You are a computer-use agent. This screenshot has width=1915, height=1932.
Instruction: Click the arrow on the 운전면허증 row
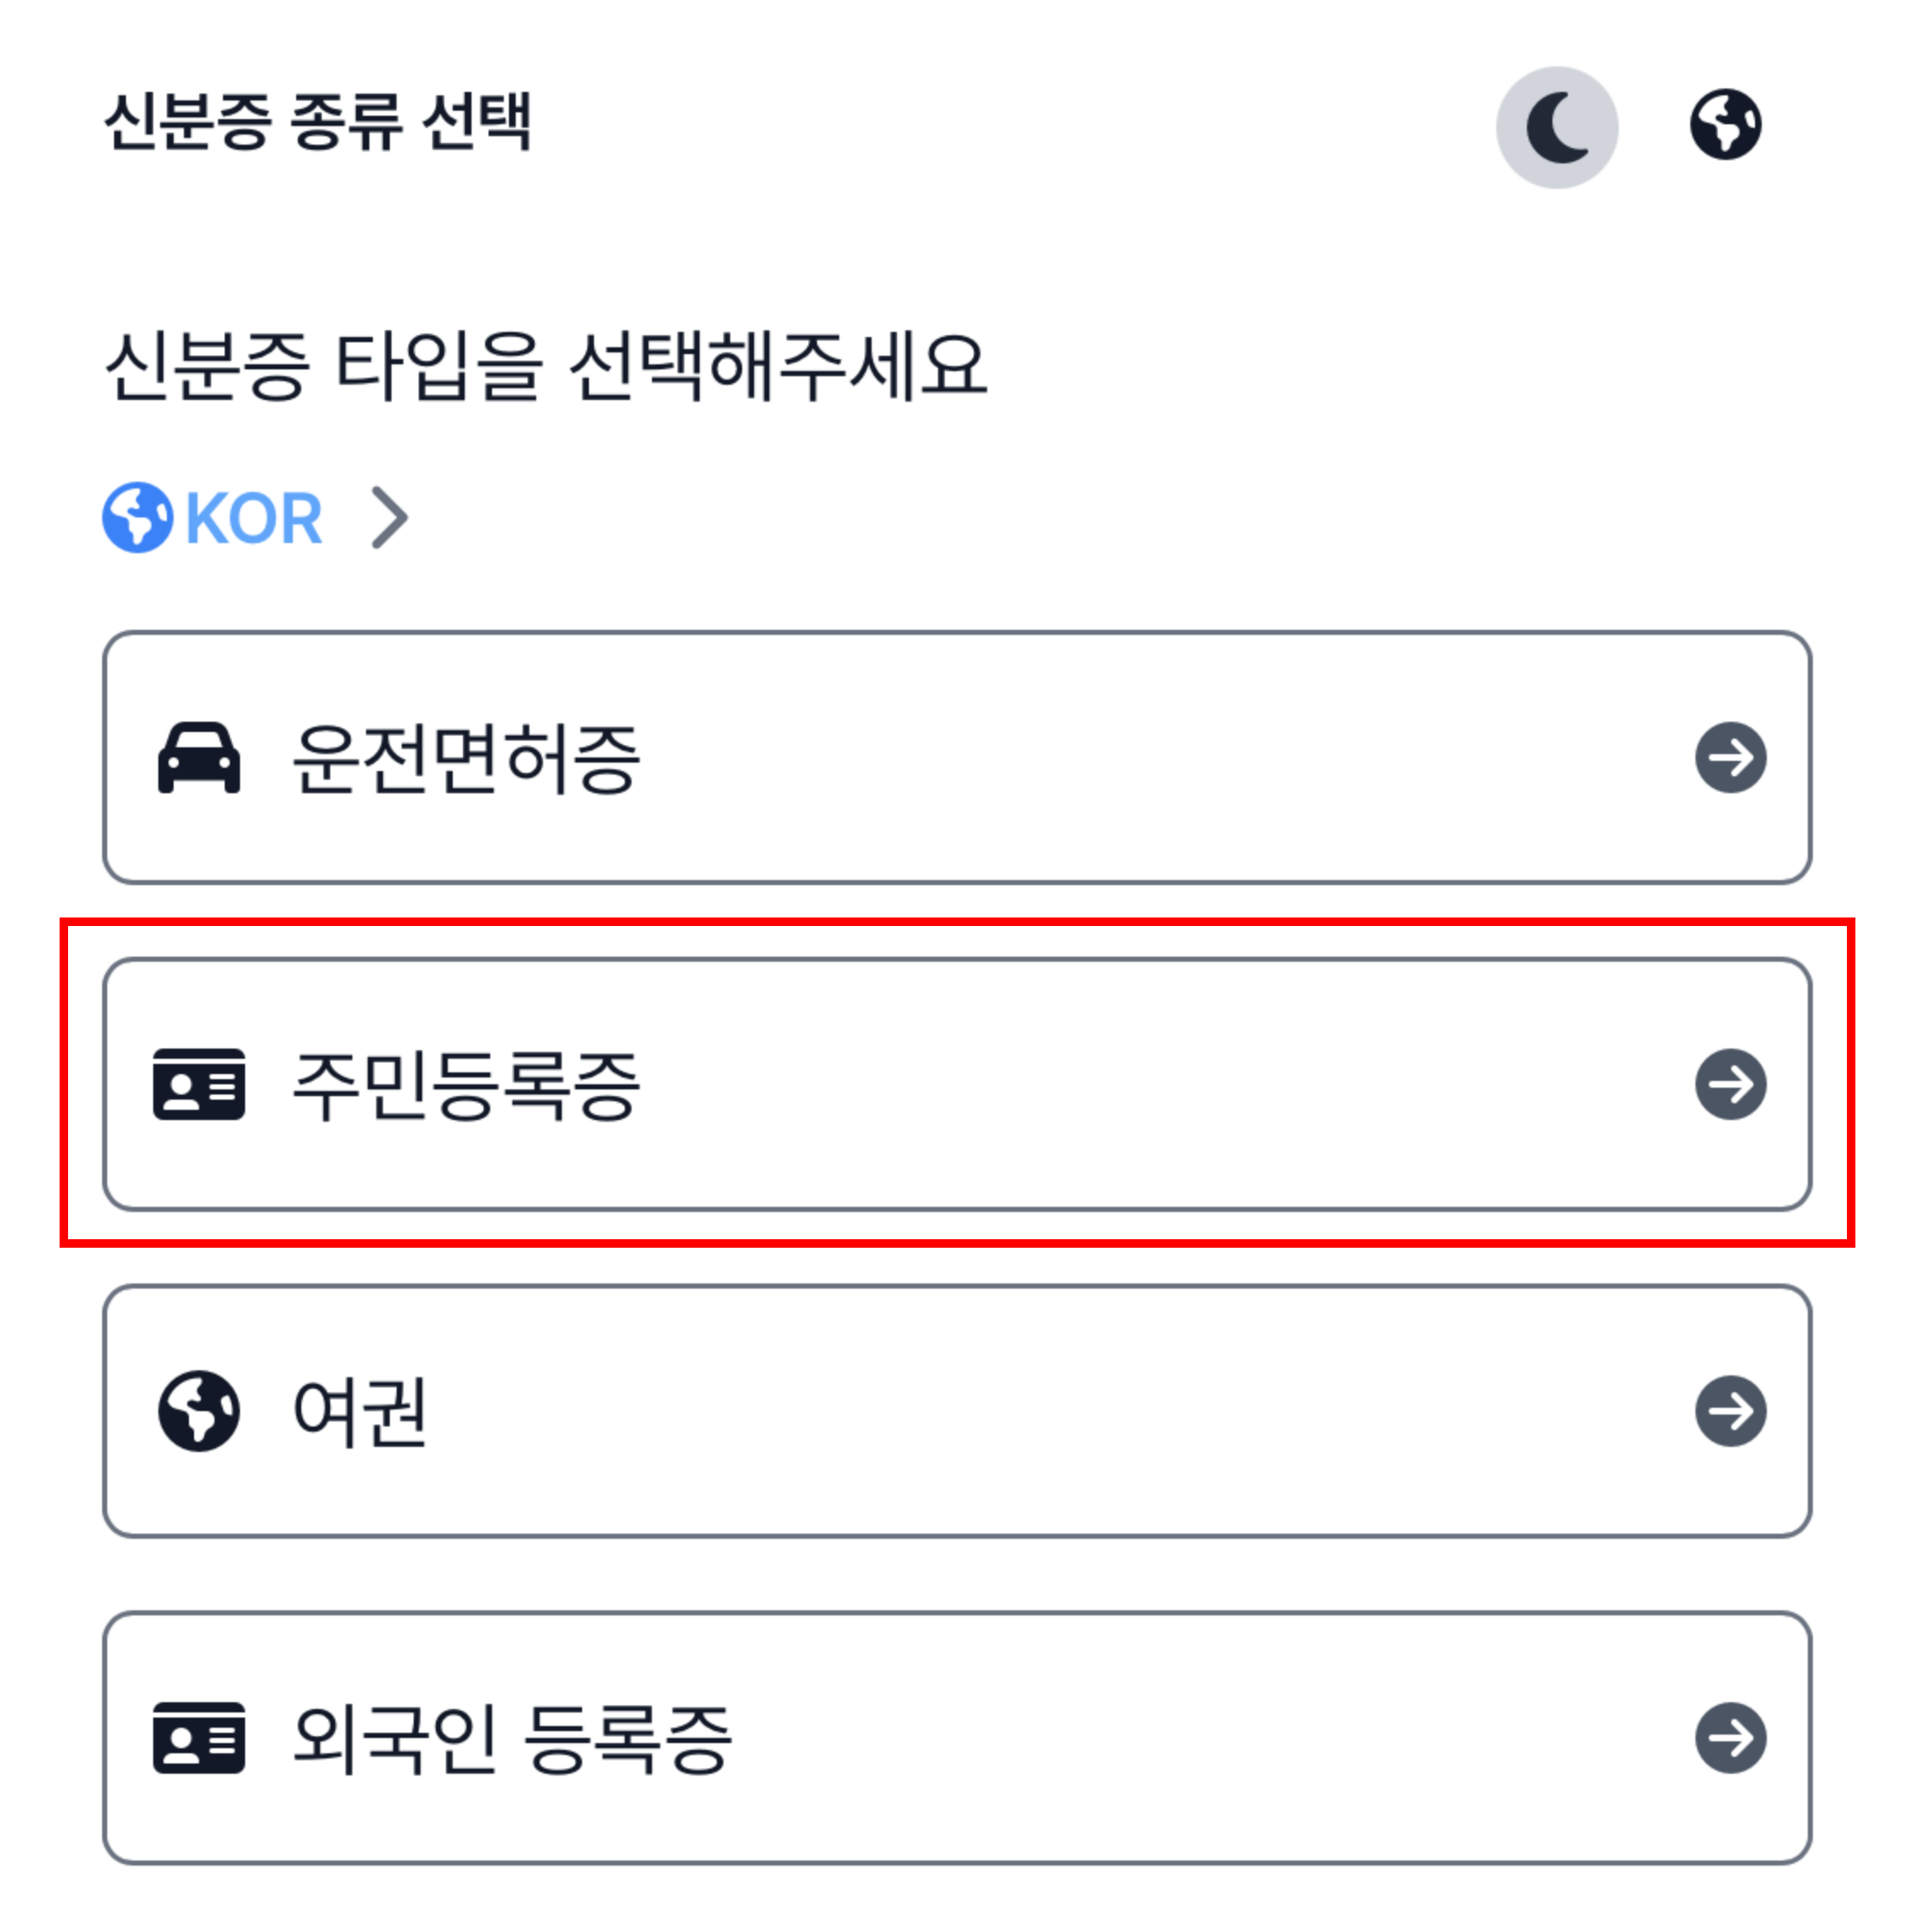tap(1730, 757)
